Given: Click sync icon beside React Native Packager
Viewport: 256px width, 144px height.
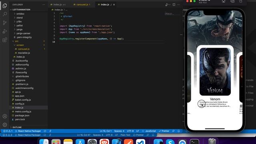Looking at the screenshot, I should click(x=45, y=131).
